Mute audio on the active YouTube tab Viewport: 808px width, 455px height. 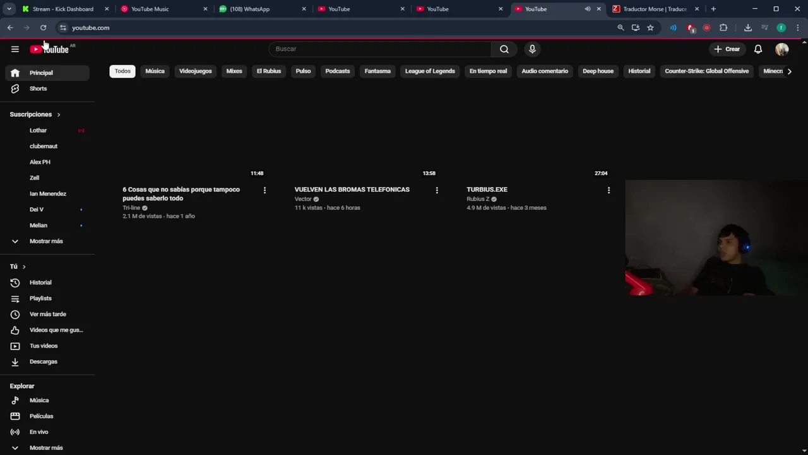588,9
